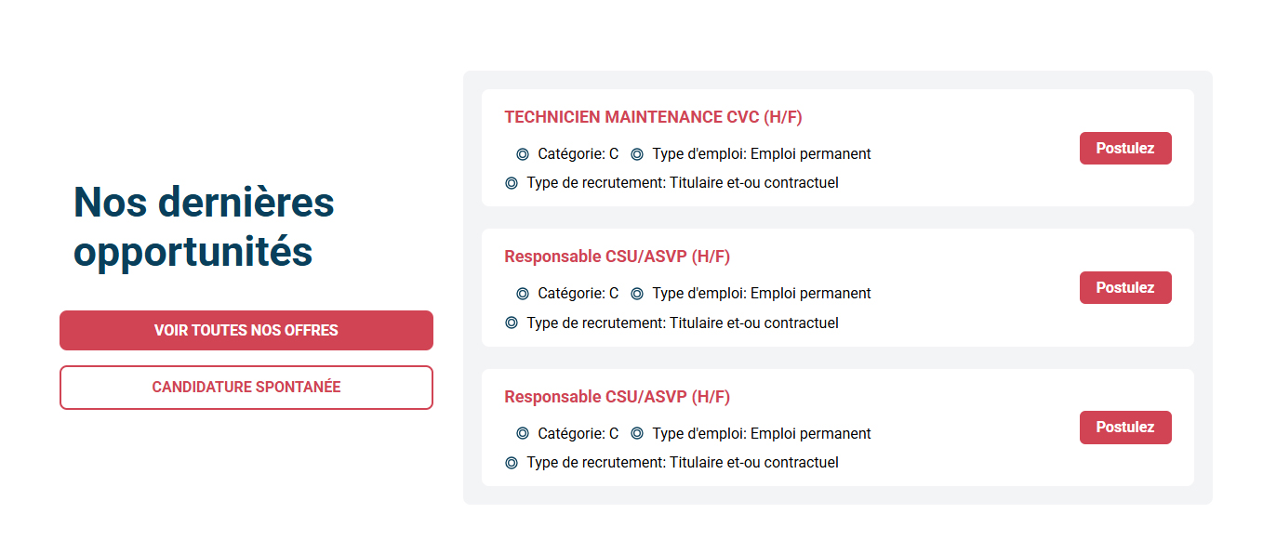Image resolution: width=1263 pixels, height=540 pixels.
Task: Open the last Responsable CSU/ASVP (H/F) title link
Action: [617, 397]
